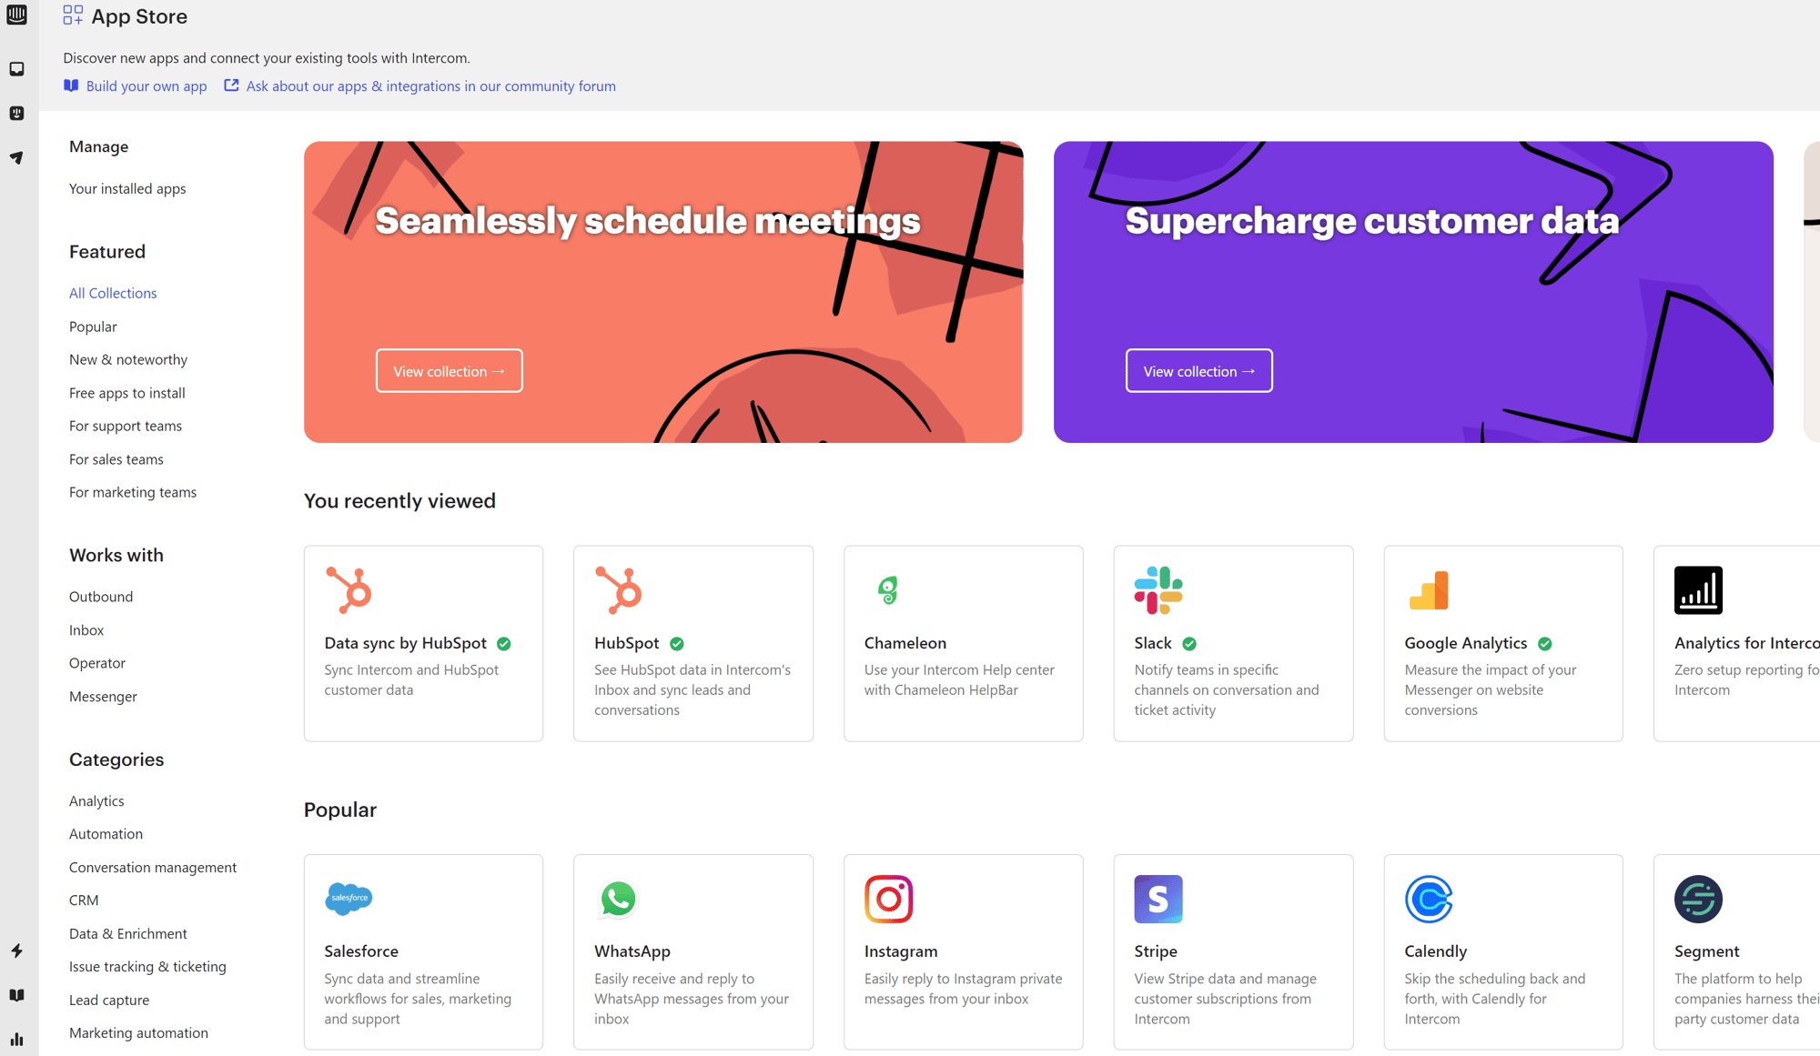Select For support teams collection
This screenshot has height=1056, width=1820.
coord(126,426)
